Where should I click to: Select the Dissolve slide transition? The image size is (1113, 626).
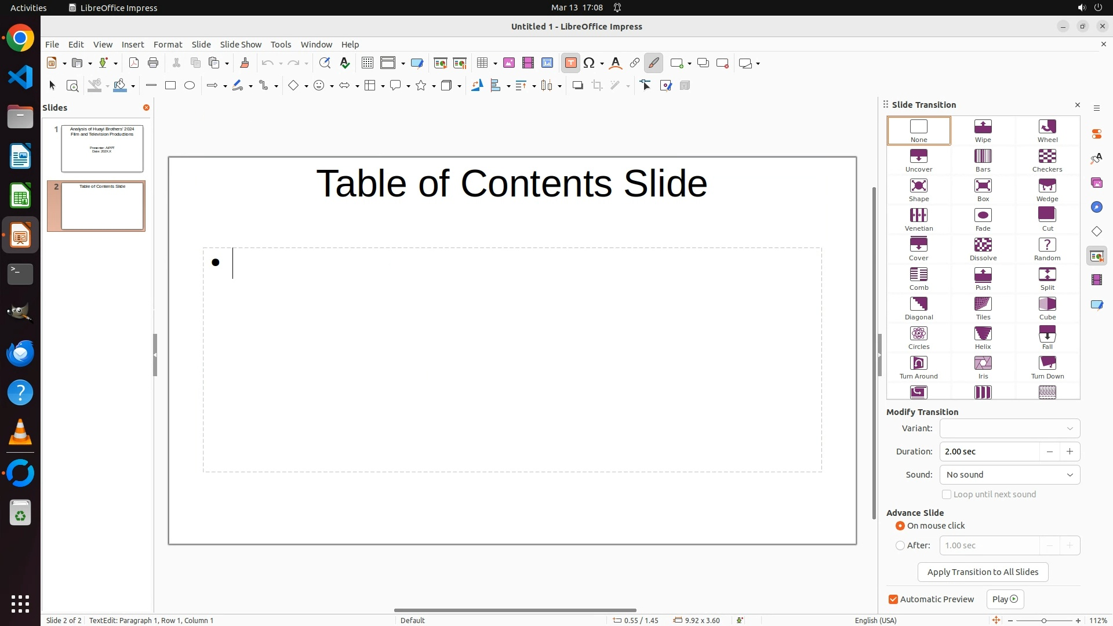[983, 249]
